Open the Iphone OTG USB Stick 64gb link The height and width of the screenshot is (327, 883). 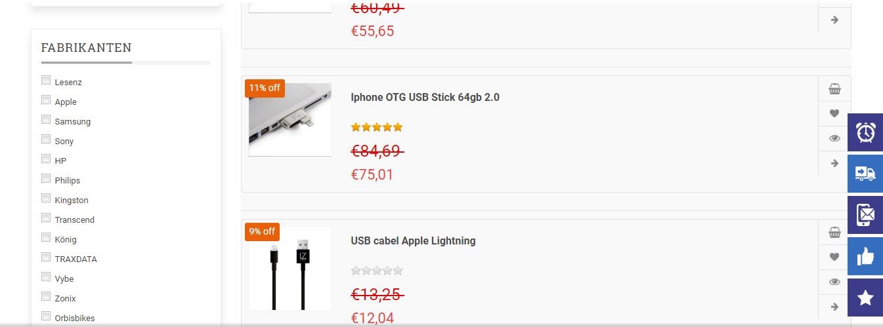tap(425, 98)
